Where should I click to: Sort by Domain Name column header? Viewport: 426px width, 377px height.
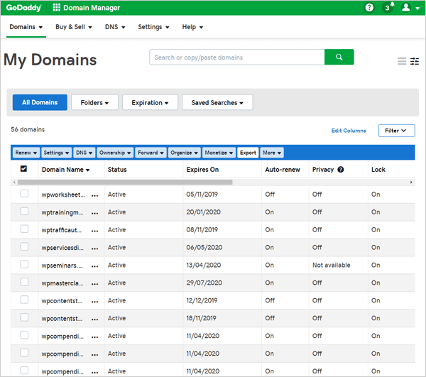[65, 170]
